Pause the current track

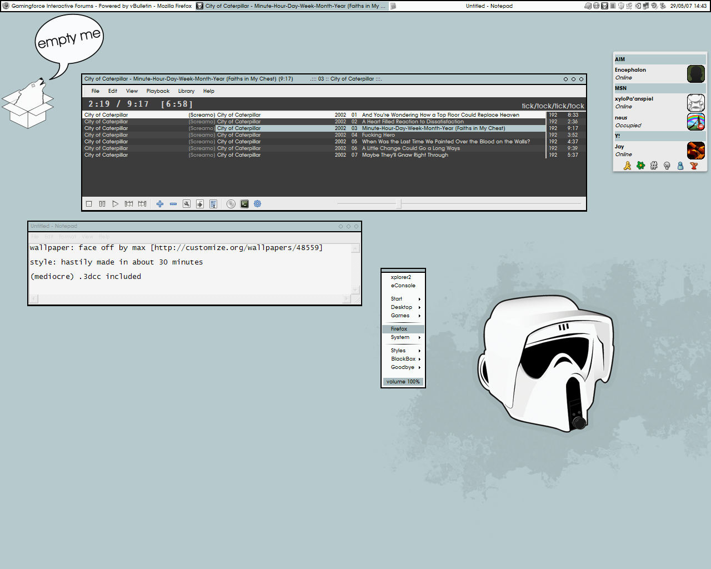(x=102, y=204)
